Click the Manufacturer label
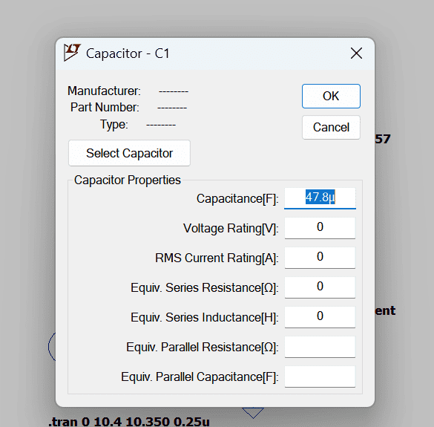 pyautogui.click(x=104, y=91)
